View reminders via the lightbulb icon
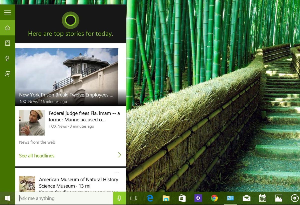300x205 pixels. point(7,58)
